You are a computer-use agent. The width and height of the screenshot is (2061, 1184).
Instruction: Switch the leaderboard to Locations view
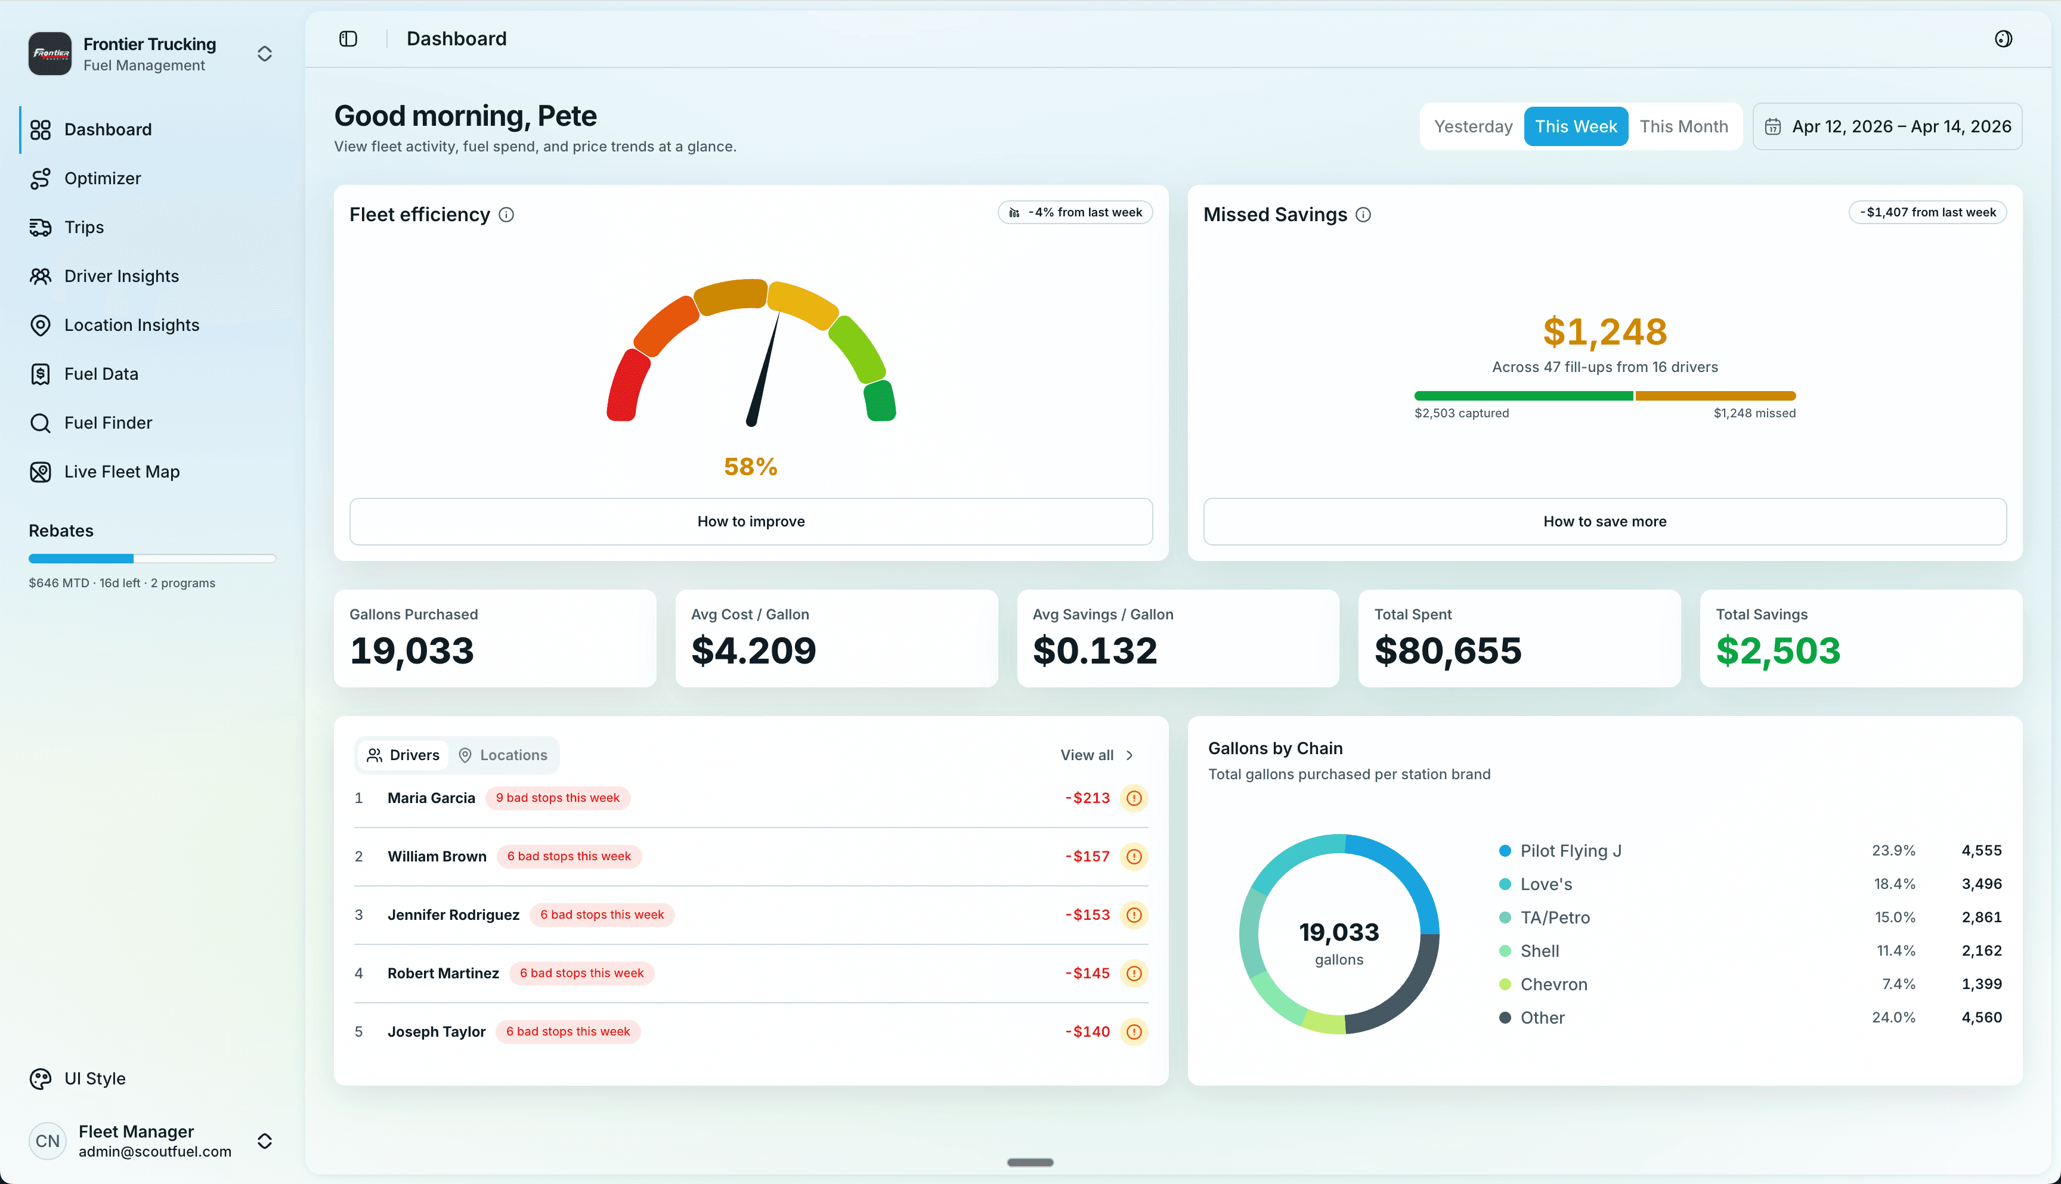503,755
